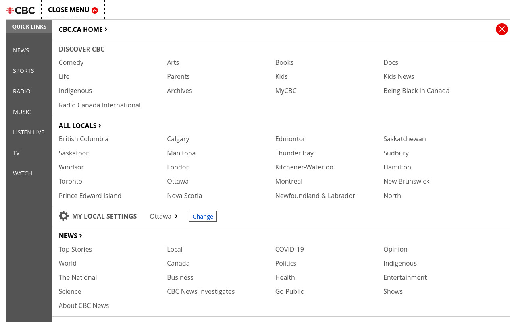Open the Science news link
Image resolution: width=516 pixels, height=322 pixels.
click(70, 291)
